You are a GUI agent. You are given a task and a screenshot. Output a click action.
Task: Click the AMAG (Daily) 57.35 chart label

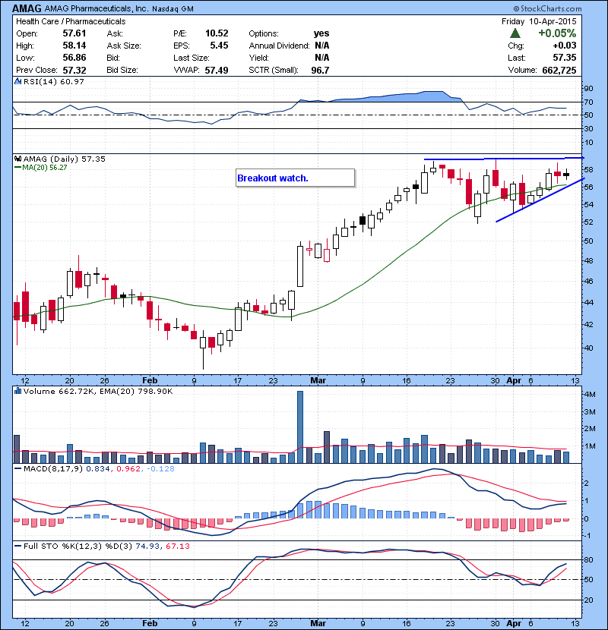pos(64,159)
